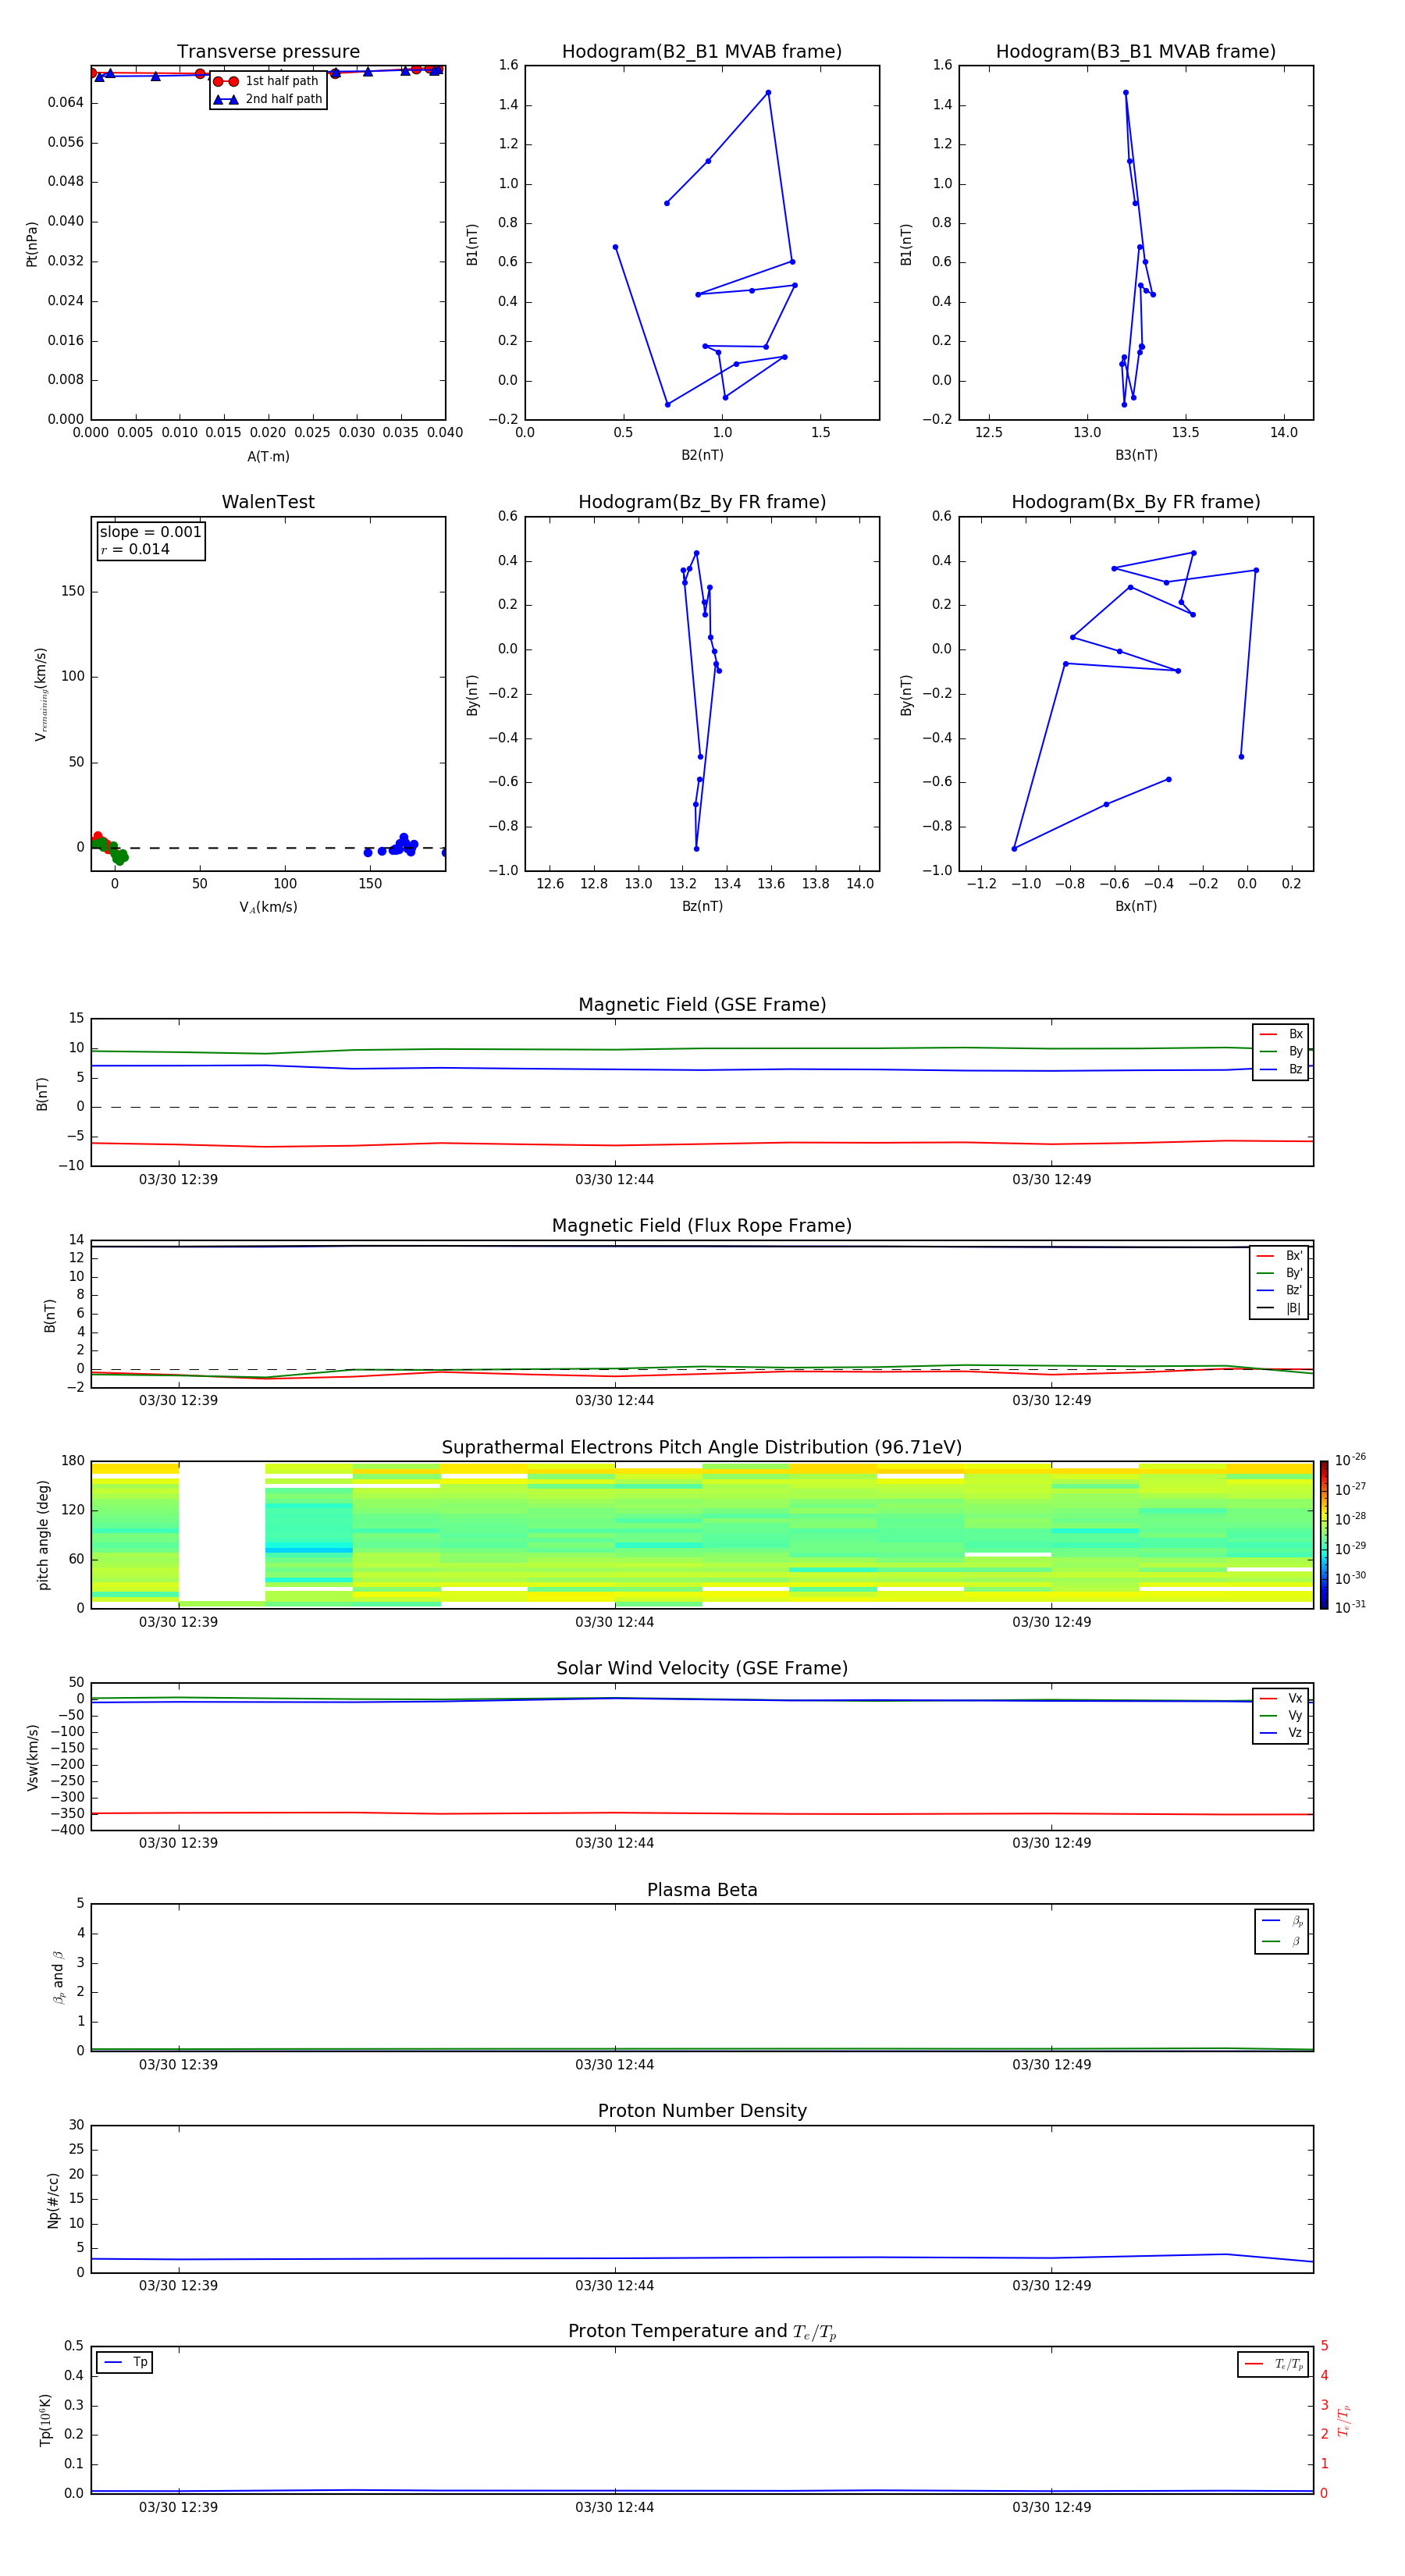Select the 'Hodogram(Bx_By FR frame)' title

[1136, 502]
